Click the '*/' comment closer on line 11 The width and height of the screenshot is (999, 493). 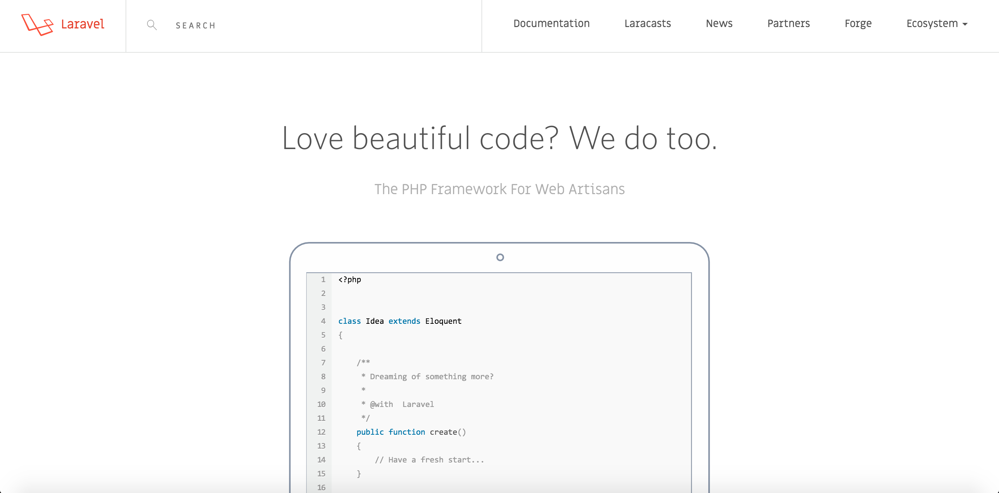[365, 418]
